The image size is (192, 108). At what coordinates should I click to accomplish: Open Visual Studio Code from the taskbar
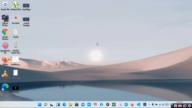(x=139, y=105)
